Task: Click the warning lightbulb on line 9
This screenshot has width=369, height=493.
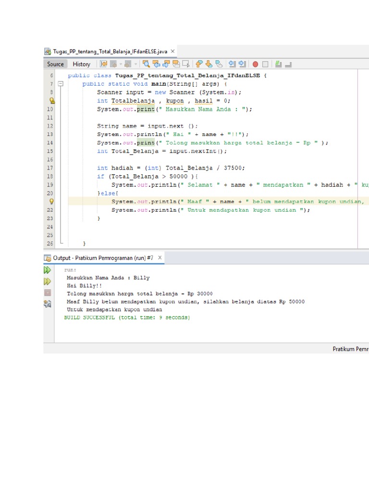Action: point(51,101)
